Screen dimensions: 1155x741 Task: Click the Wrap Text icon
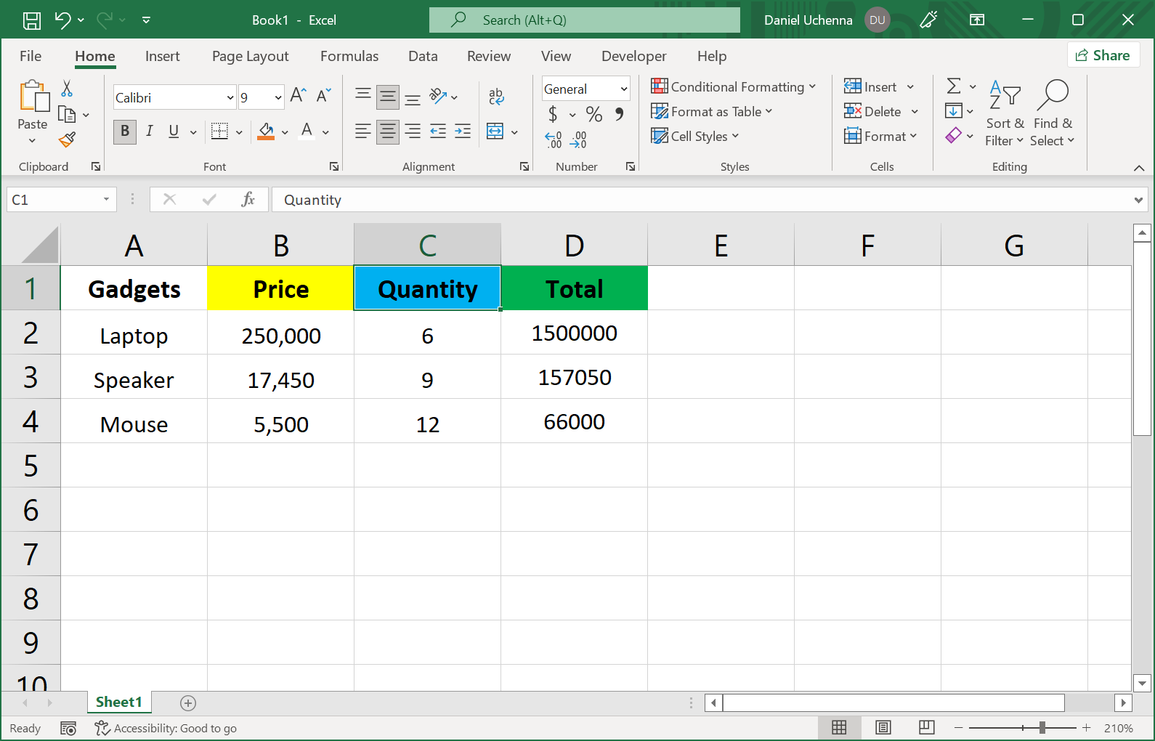click(x=496, y=96)
